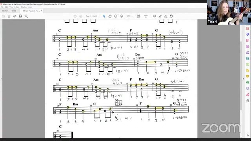Open the E-Sign menu
Viewport: 251px width, 141px height.
pyautogui.click(x=16, y=7)
